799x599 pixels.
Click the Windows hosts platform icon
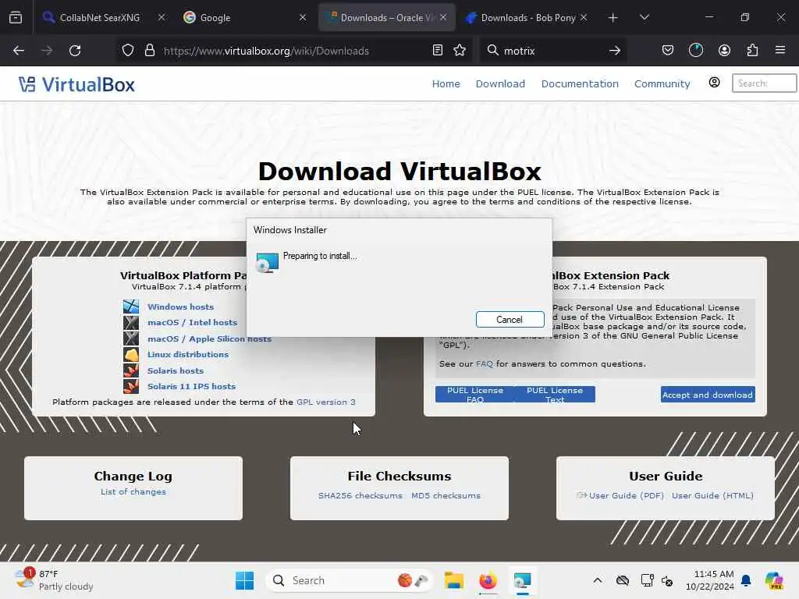pos(131,306)
